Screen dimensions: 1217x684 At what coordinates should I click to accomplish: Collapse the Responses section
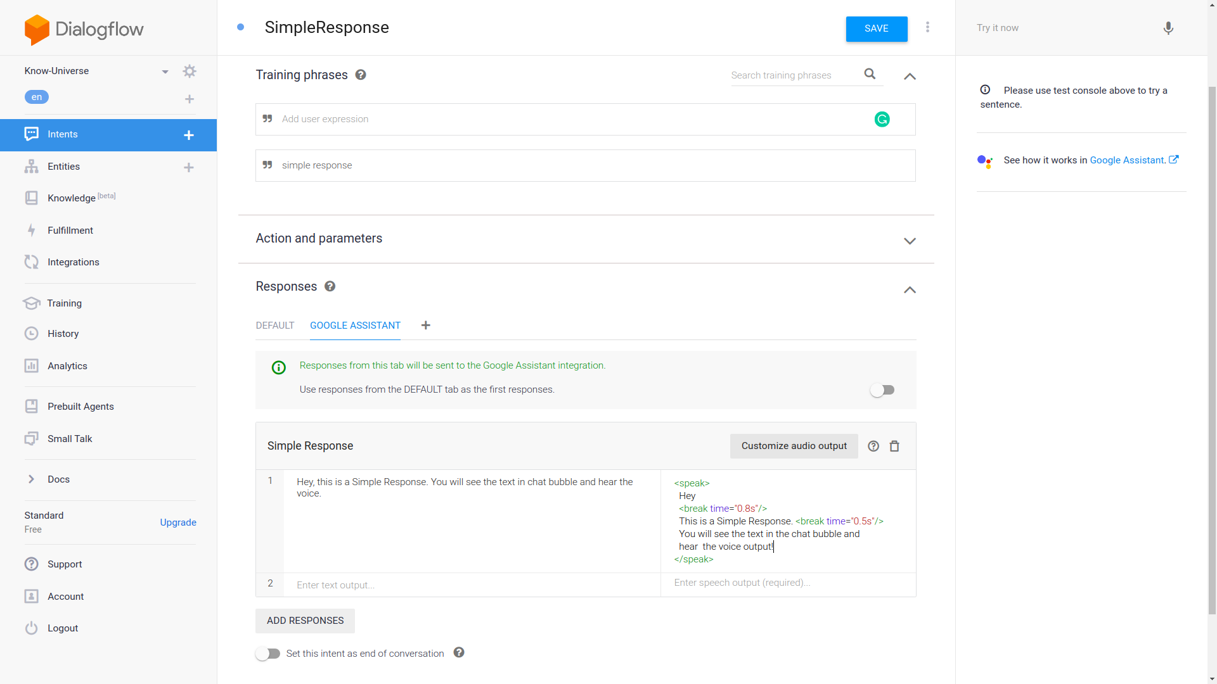(910, 290)
